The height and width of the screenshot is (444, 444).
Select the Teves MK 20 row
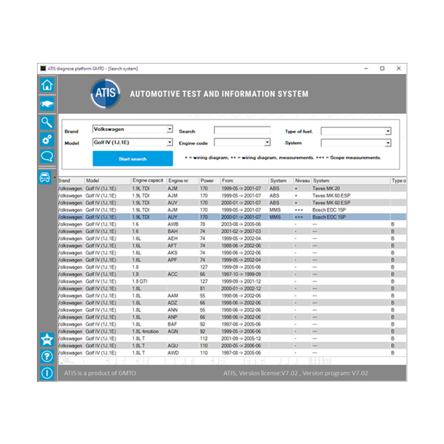pos(232,188)
